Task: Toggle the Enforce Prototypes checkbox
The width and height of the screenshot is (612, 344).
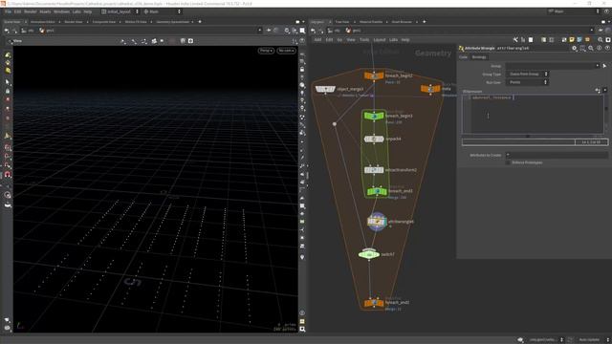Action: click(508, 162)
